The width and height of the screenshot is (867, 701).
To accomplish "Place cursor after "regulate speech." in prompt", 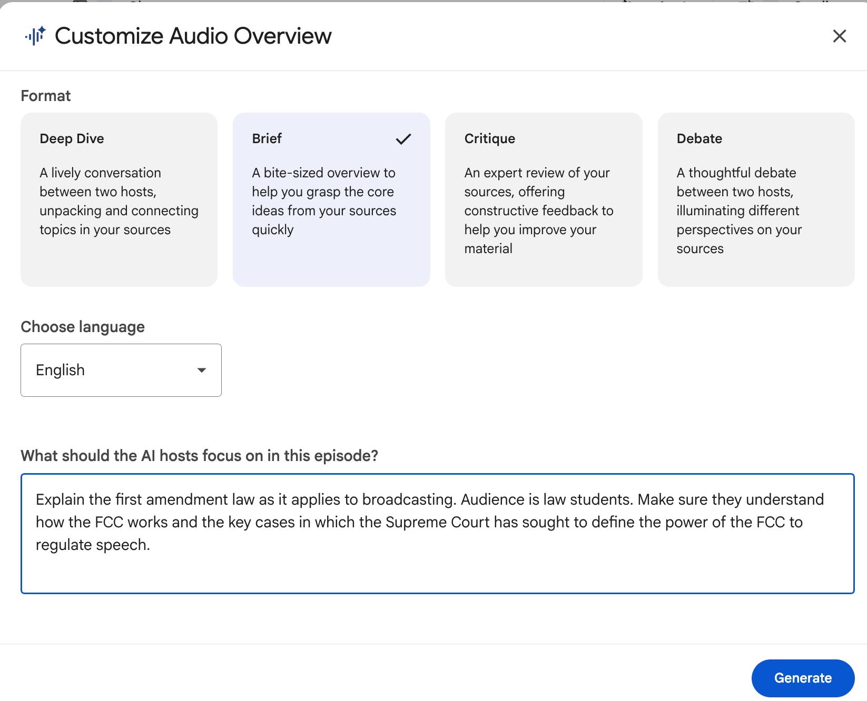I will coord(151,545).
